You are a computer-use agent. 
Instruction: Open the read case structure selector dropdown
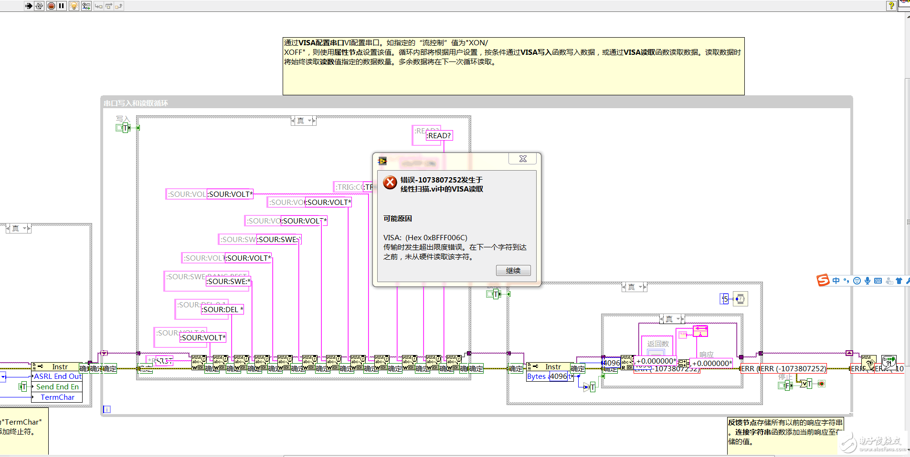pos(641,287)
